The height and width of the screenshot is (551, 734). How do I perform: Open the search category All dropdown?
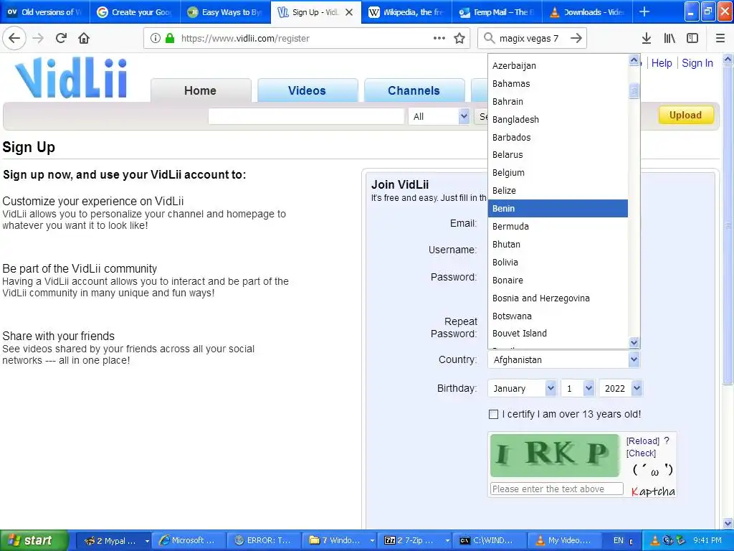(439, 117)
